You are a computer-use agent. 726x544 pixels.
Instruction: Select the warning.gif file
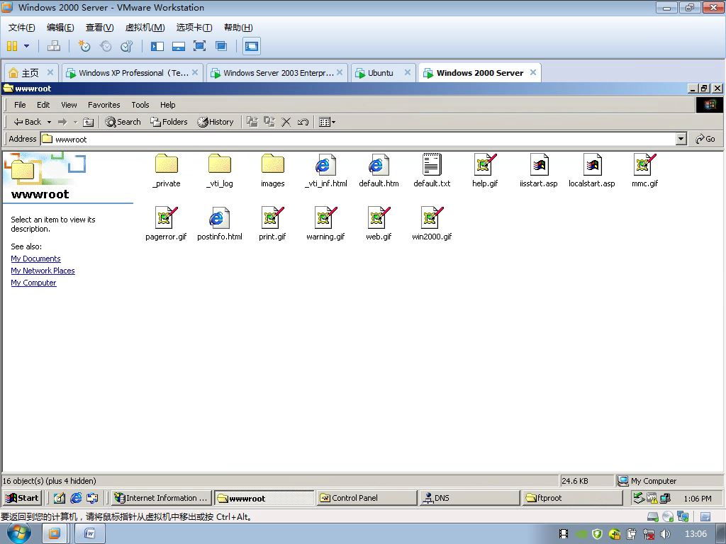pyautogui.click(x=325, y=224)
